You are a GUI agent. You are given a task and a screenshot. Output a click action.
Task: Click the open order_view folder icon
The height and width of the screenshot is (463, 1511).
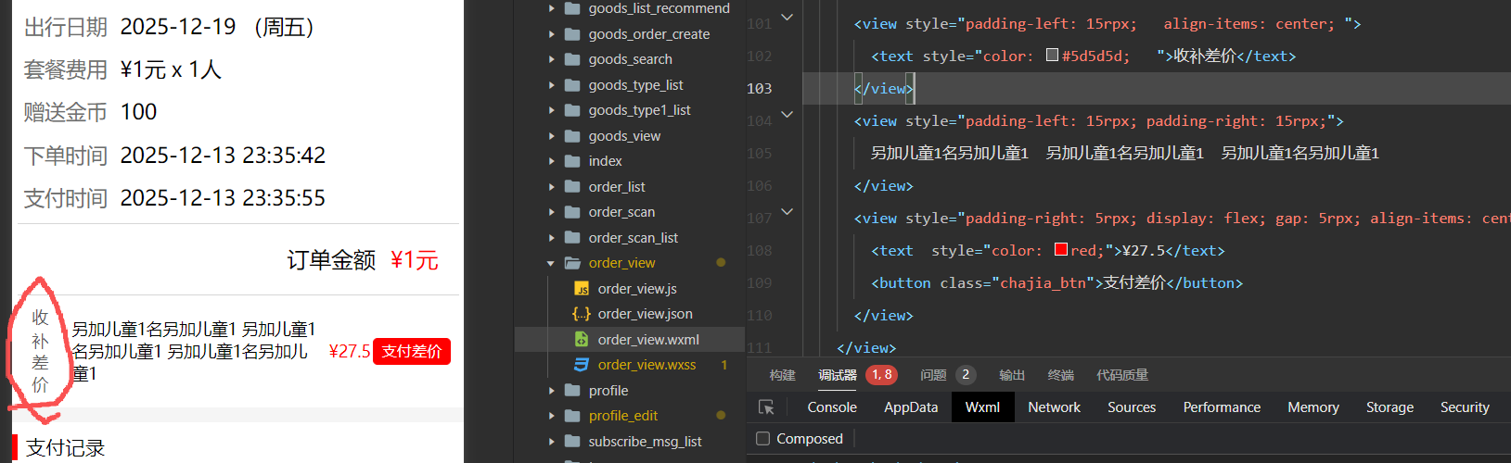click(572, 263)
